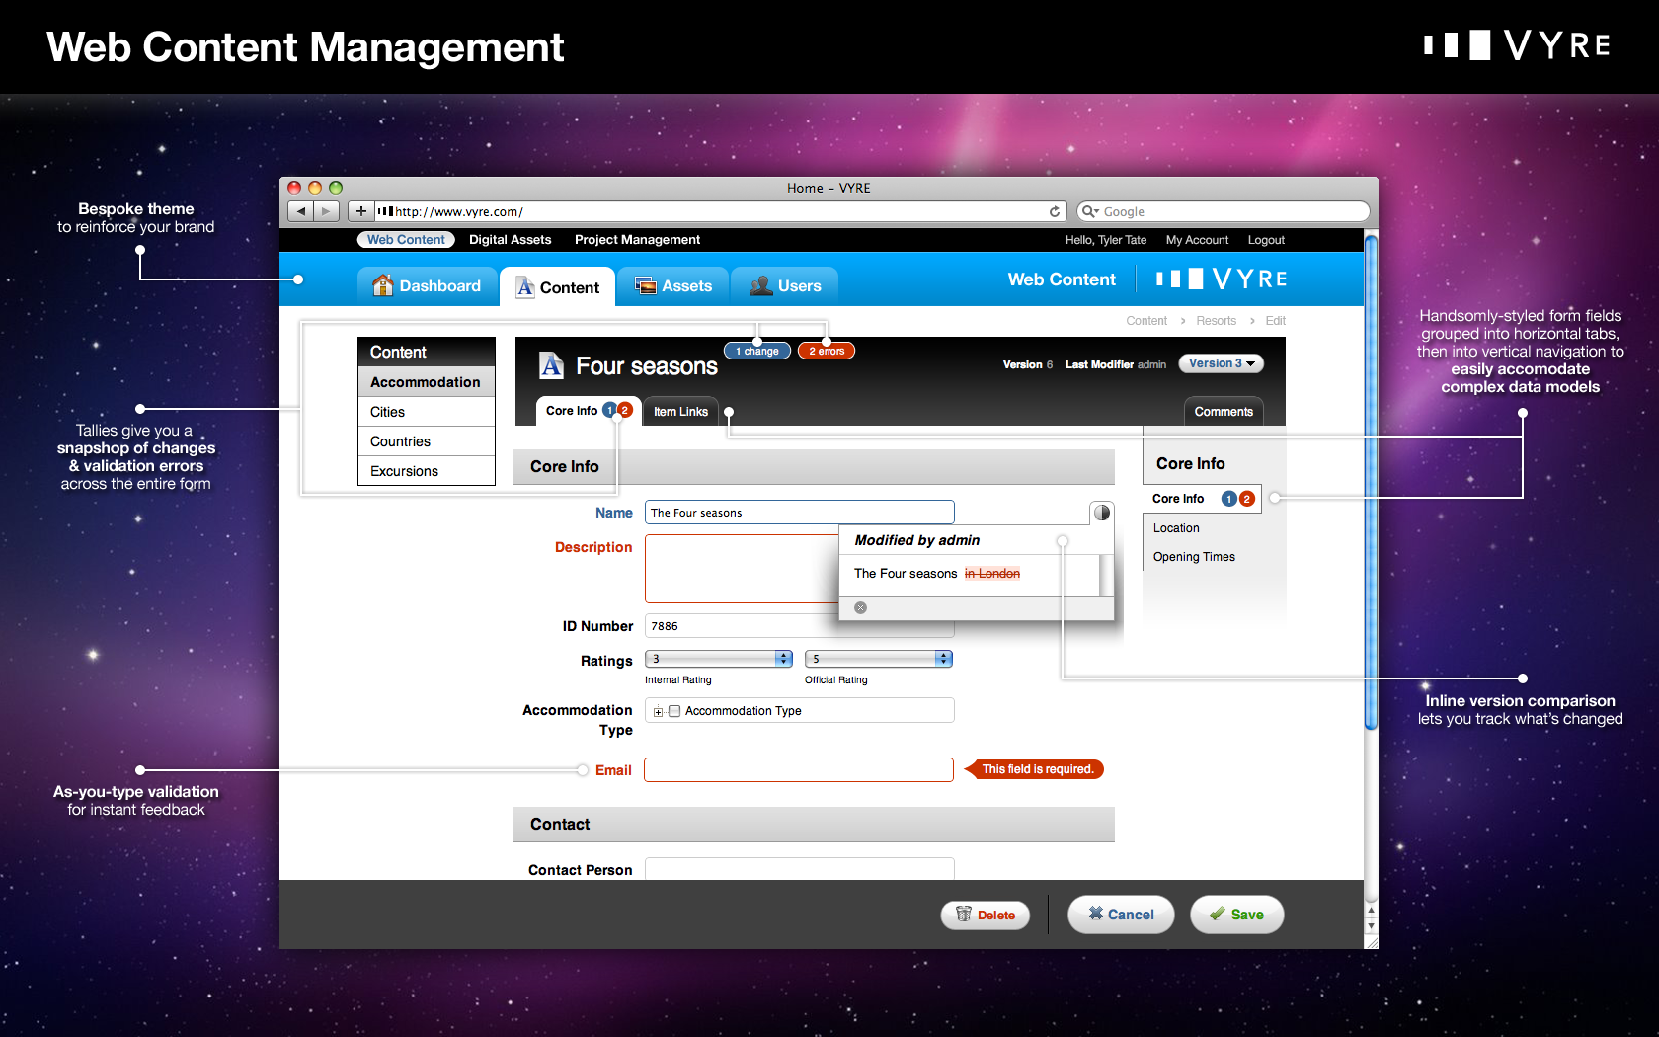This screenshot has height=1037, width=1659.
Task: Select Location in right vertical navigation
Action: 1176,528
